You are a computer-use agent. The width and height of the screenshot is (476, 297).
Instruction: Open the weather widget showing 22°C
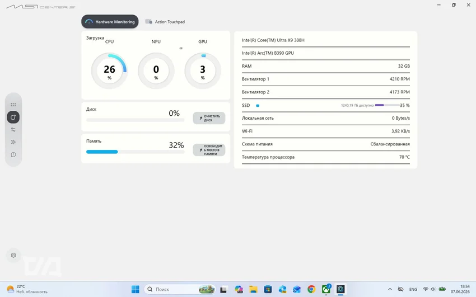click(x=27, y=289)
